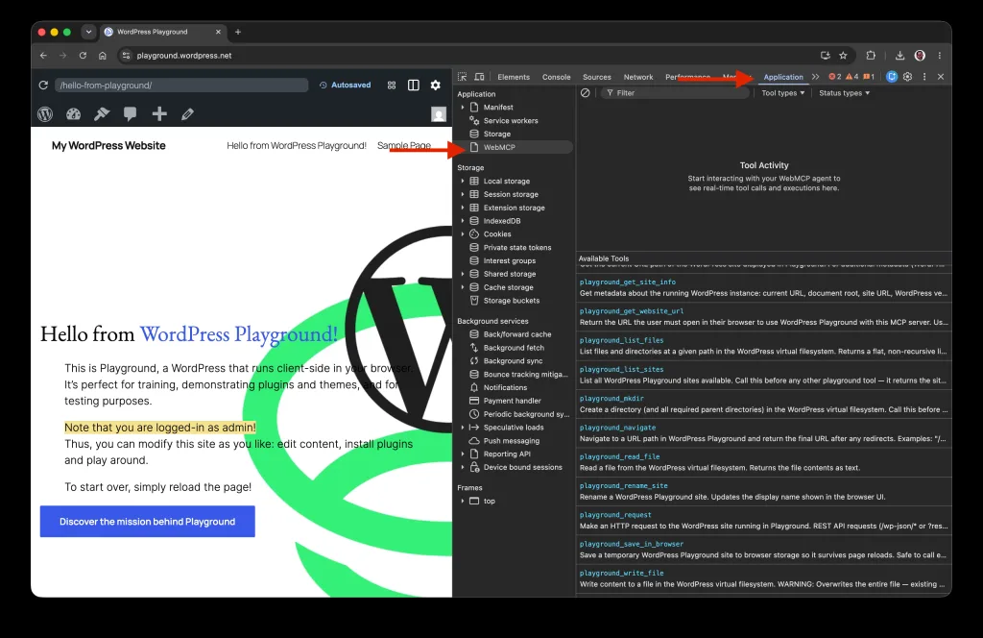Open Back/forward cache item
The width and height of the screenshot is (983, 638).
click(517, 334)
